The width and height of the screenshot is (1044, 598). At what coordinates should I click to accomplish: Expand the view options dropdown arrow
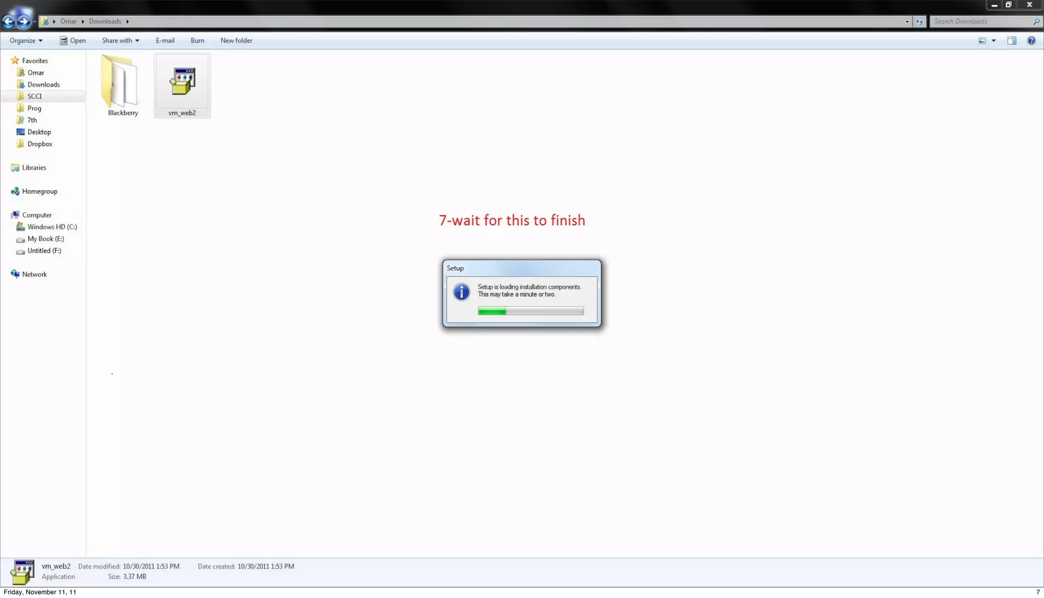[994, 41]
